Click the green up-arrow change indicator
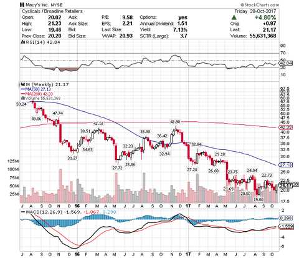Image resolution: width=299 pixels, height=258 pixels. [234, 17]
